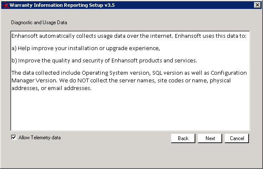This screenshot has width=263, height=169.
Task: Click the 'Manager Version. We do NOT collect' line
Action: (121, 81)
